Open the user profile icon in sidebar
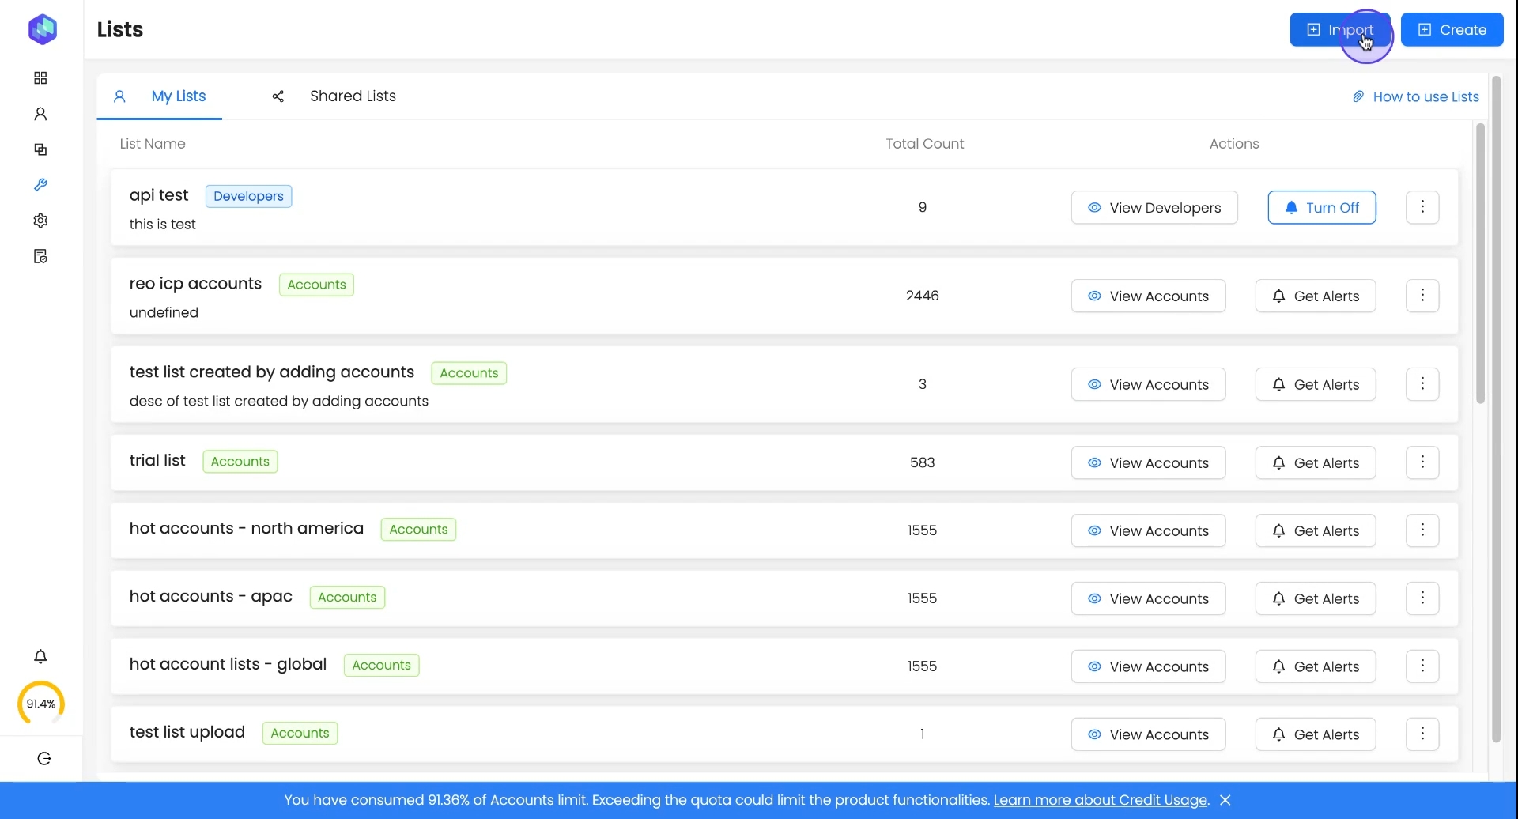This screenshot has width=1518, height=819. point(40,114)
